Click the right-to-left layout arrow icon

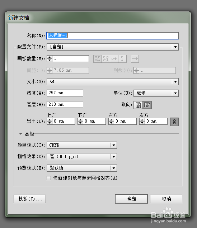tap(135, 59)
